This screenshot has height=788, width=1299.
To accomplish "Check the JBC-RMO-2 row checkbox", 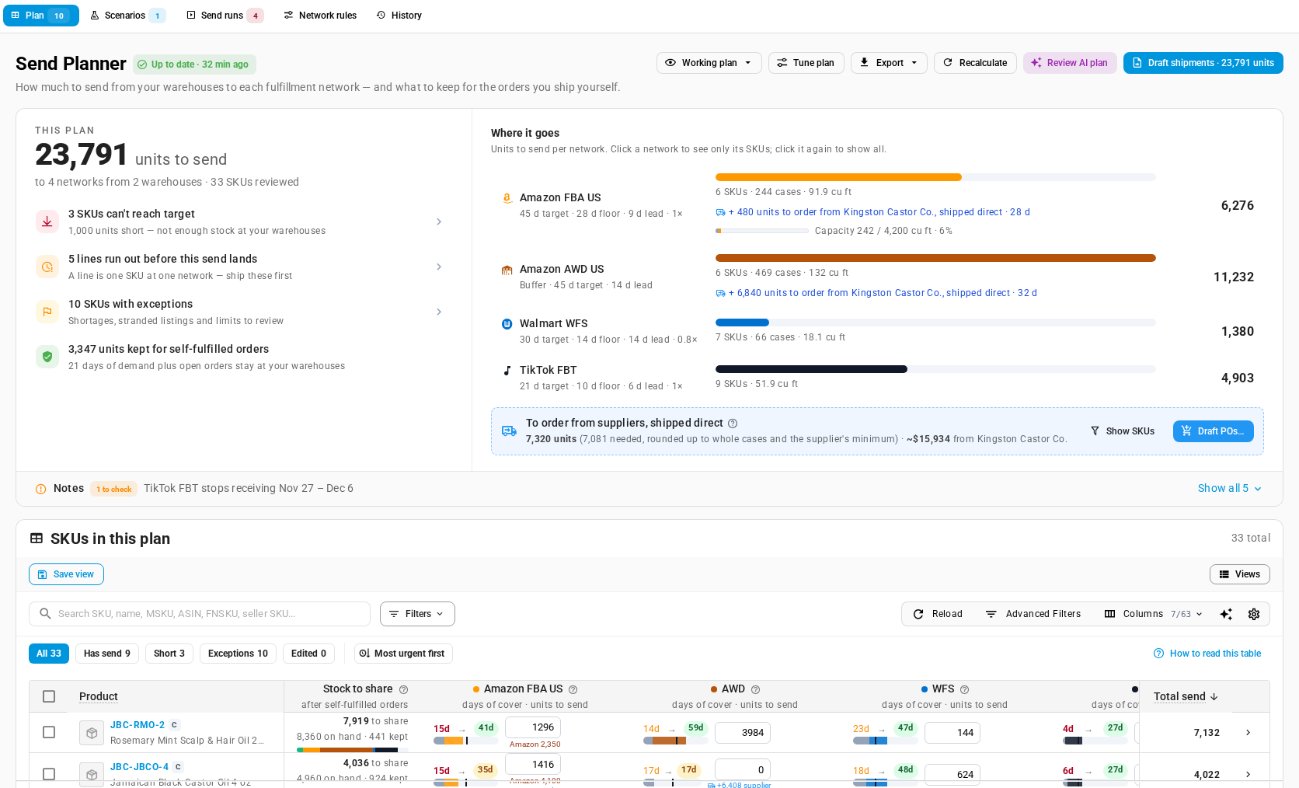I will [x=49, y=732].
